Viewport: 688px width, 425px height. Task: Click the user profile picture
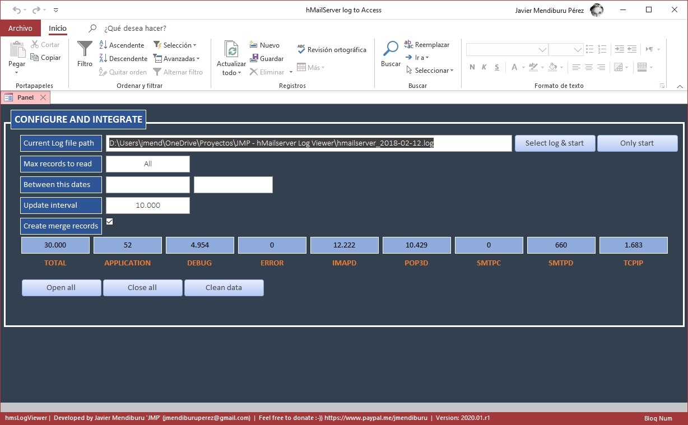(597, 10)
